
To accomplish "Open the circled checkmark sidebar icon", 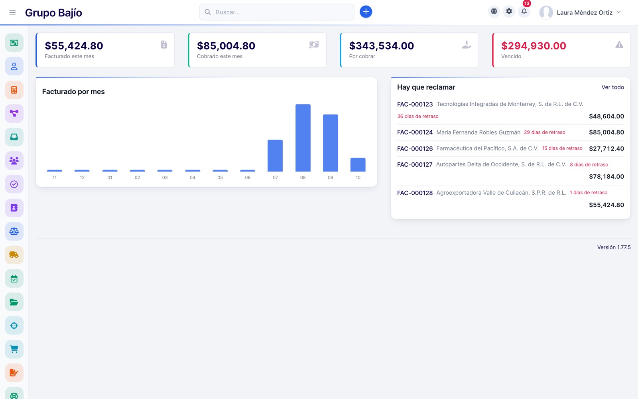I will tap(14, 184).
